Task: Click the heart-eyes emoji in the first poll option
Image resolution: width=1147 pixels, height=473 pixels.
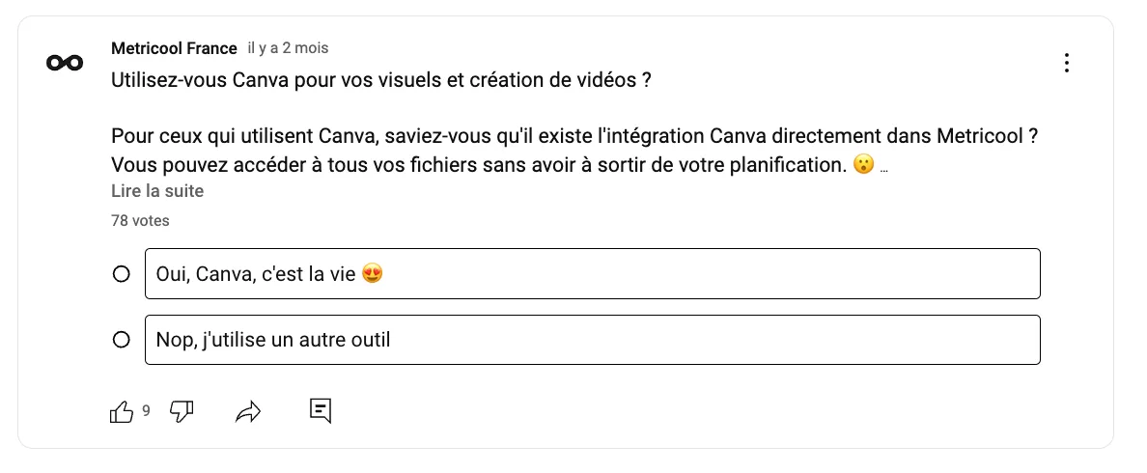Action: point(373,274)
